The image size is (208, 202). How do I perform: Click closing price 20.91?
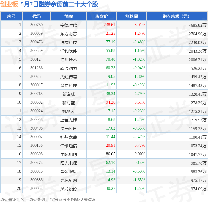(x=111, y=146)
